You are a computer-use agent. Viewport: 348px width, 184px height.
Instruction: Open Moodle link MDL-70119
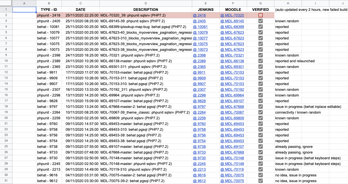point(232,169)
